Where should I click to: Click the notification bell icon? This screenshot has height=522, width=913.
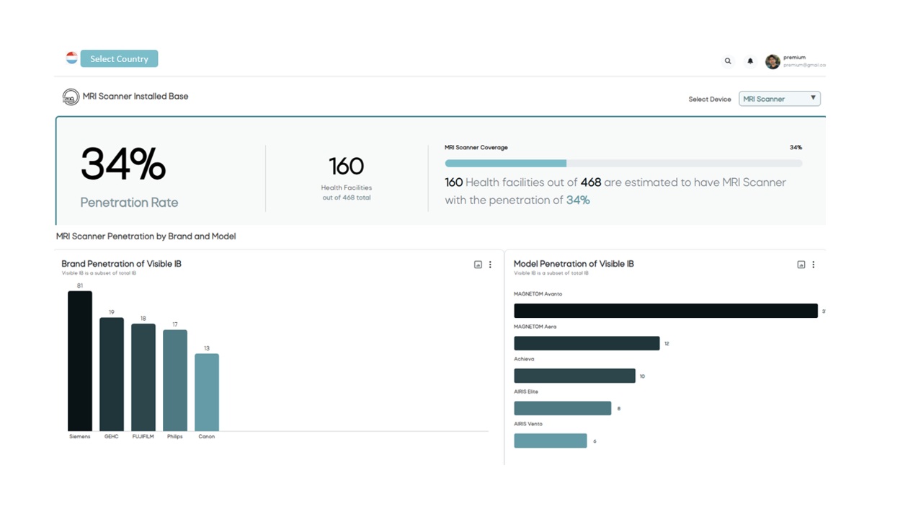tap(749, 61)
